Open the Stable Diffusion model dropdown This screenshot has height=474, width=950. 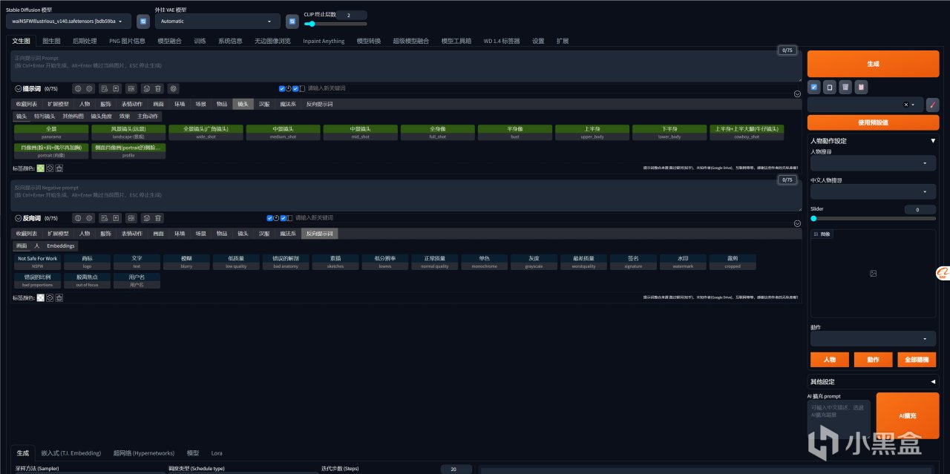[x=69, y=22]
